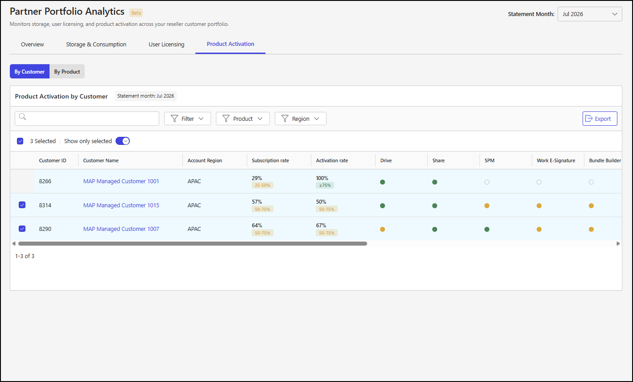The width and height of the screenshot is (633, 382).
Task: Sort by Customer ID column header
Action: [x=53, y=160]
